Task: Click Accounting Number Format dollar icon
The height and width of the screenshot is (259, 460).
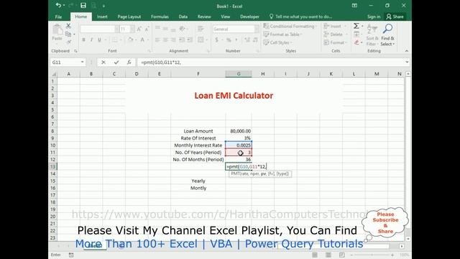Action: click(217, 40)
